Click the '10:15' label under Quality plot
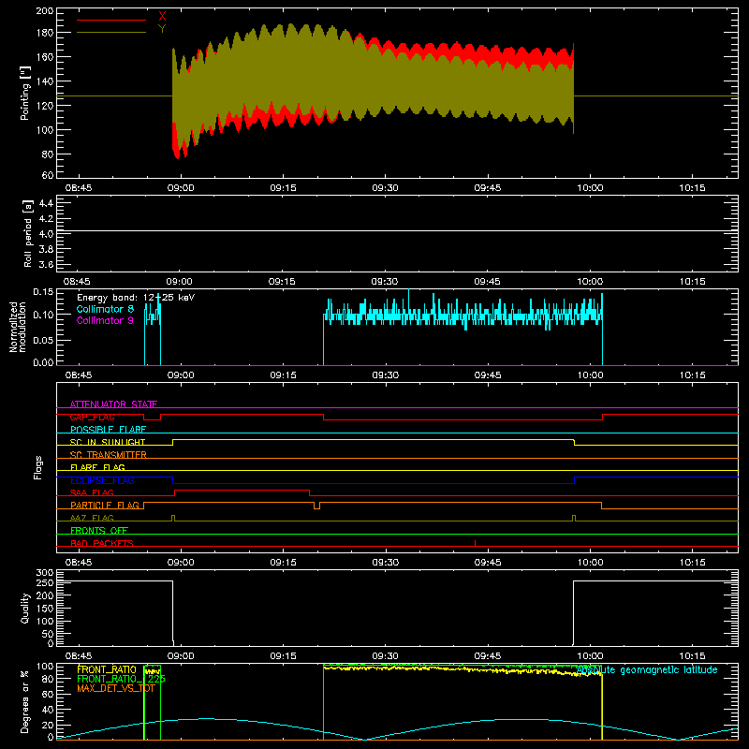 pyautogui.click(x=692, y=656)
